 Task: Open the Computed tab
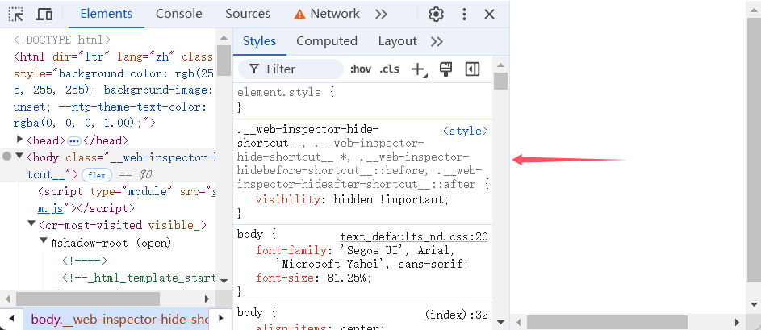click(326, 41)
